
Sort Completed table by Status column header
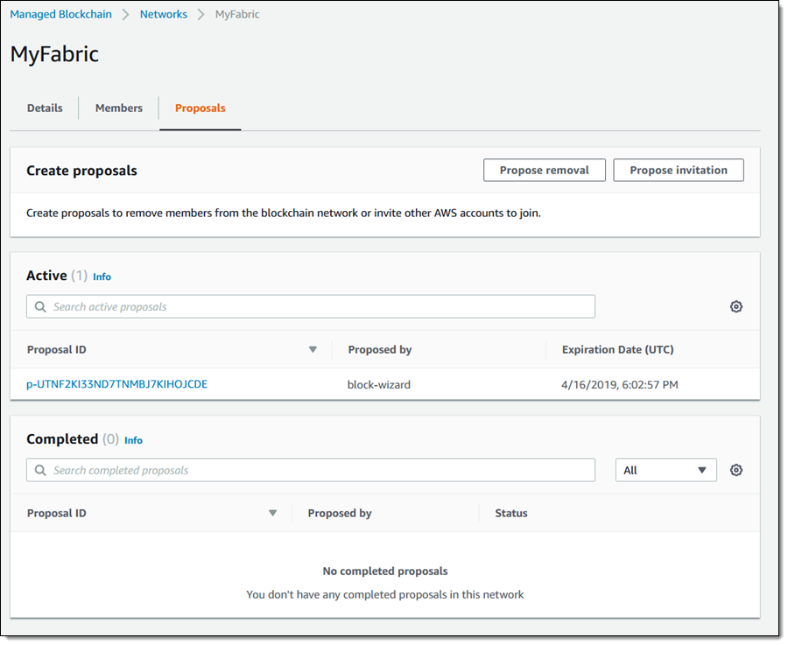tap(511, 514)
